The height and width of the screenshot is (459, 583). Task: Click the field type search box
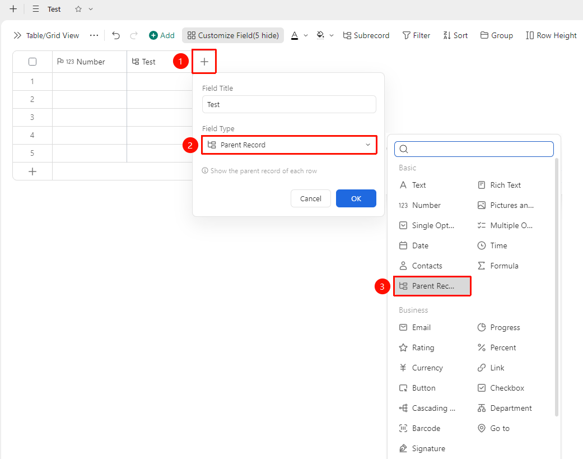click(x=474, y=149)
